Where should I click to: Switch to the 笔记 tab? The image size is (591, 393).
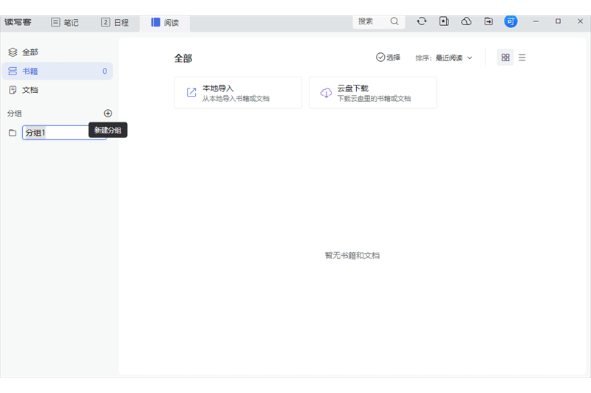click(65, 22)
